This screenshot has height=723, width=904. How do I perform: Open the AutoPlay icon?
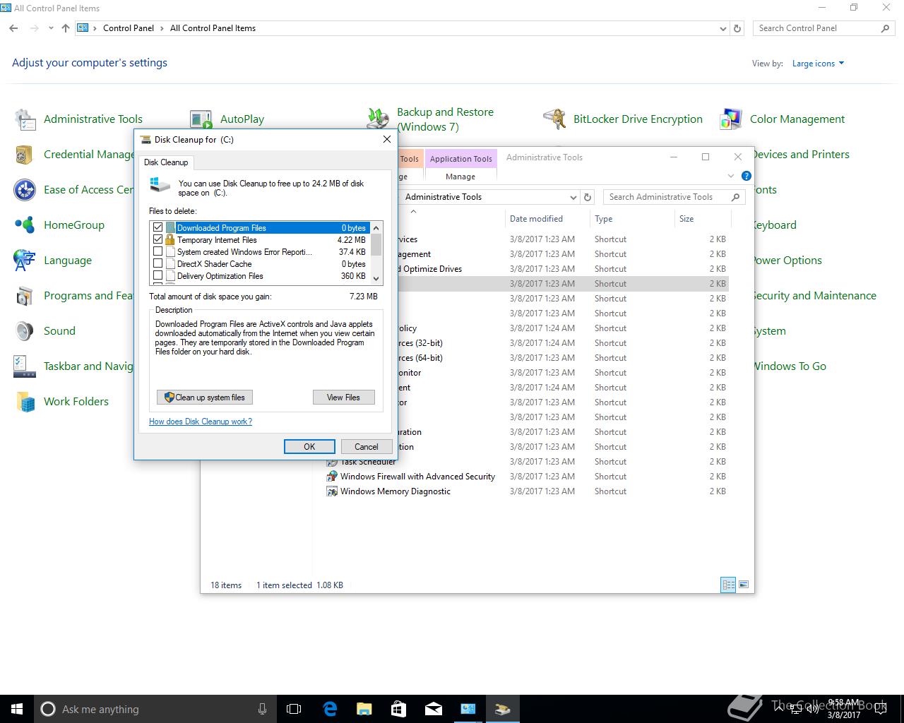pos(201,119)
